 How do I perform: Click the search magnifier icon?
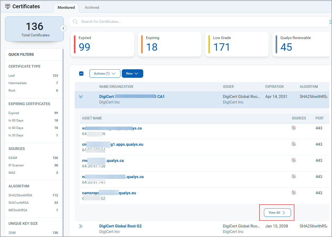tap(75, 22)
